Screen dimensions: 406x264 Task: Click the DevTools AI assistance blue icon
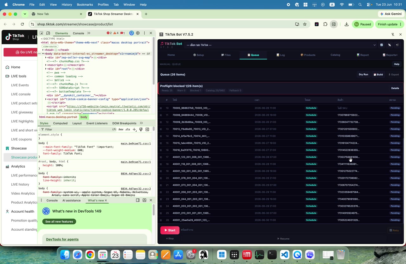(131, 33)
